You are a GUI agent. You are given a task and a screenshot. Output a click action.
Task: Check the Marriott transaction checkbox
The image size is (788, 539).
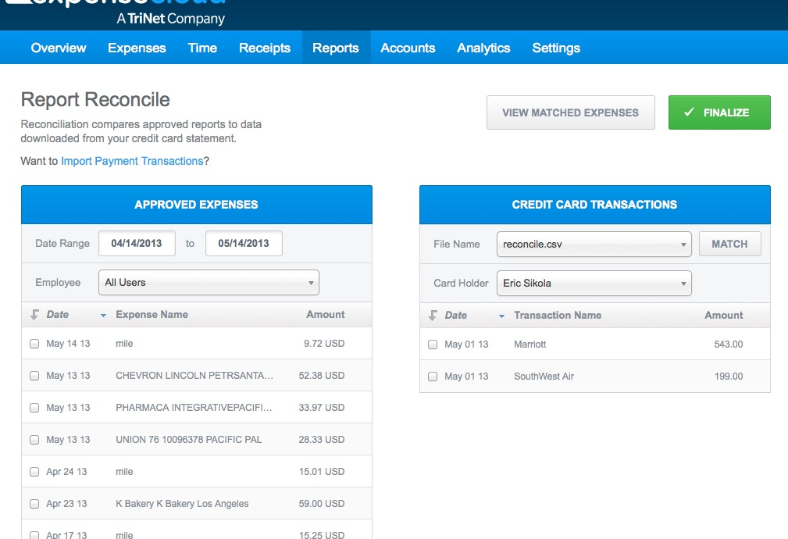coord(433,344)
